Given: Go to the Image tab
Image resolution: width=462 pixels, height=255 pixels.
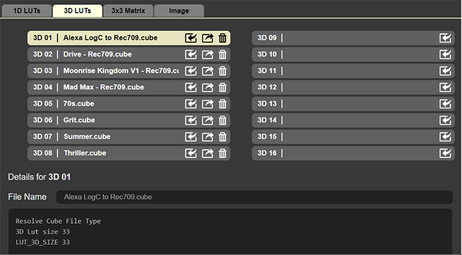Looking at the screenshot, I should pos(179,10).
